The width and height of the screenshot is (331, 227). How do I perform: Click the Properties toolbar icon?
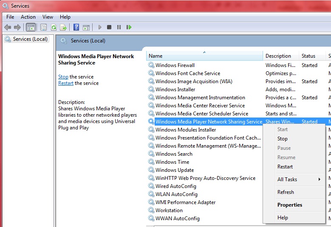[43, 27]
